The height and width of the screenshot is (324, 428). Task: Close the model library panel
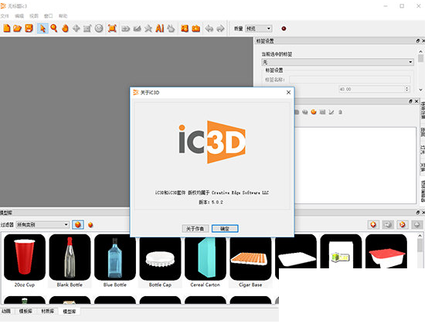[x=423, y=213]
